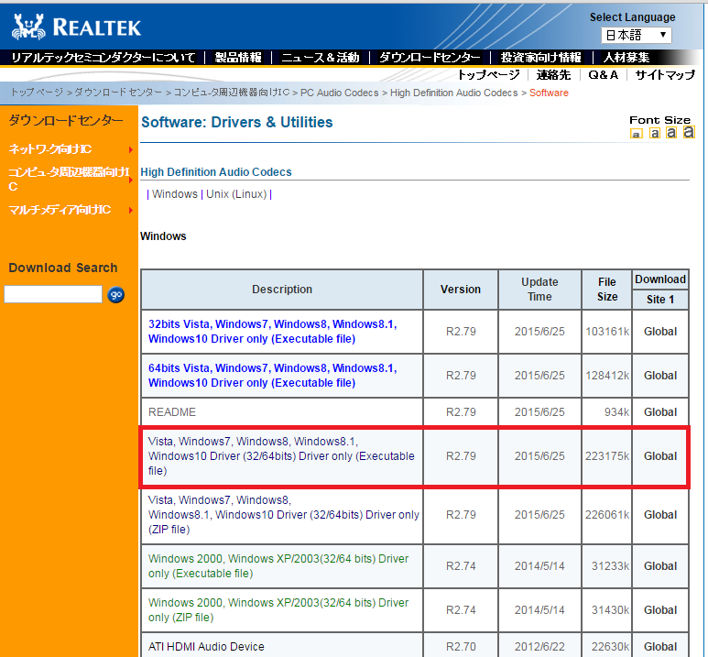Click Windows 2000 XP Executable file description
The height and width of the screenshot is (657, 708).
point(278,565)
